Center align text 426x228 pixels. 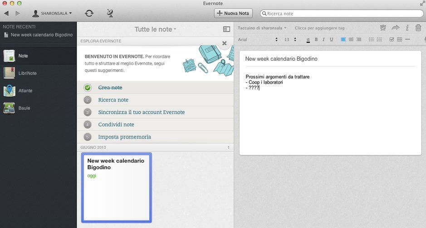[351, 39]
